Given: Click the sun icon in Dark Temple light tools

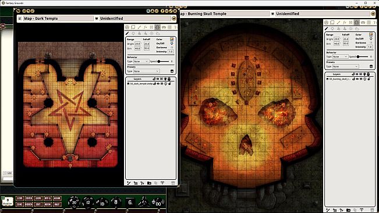Looking at the screenshot, I should pyautogui.click(x=151, y=33).
